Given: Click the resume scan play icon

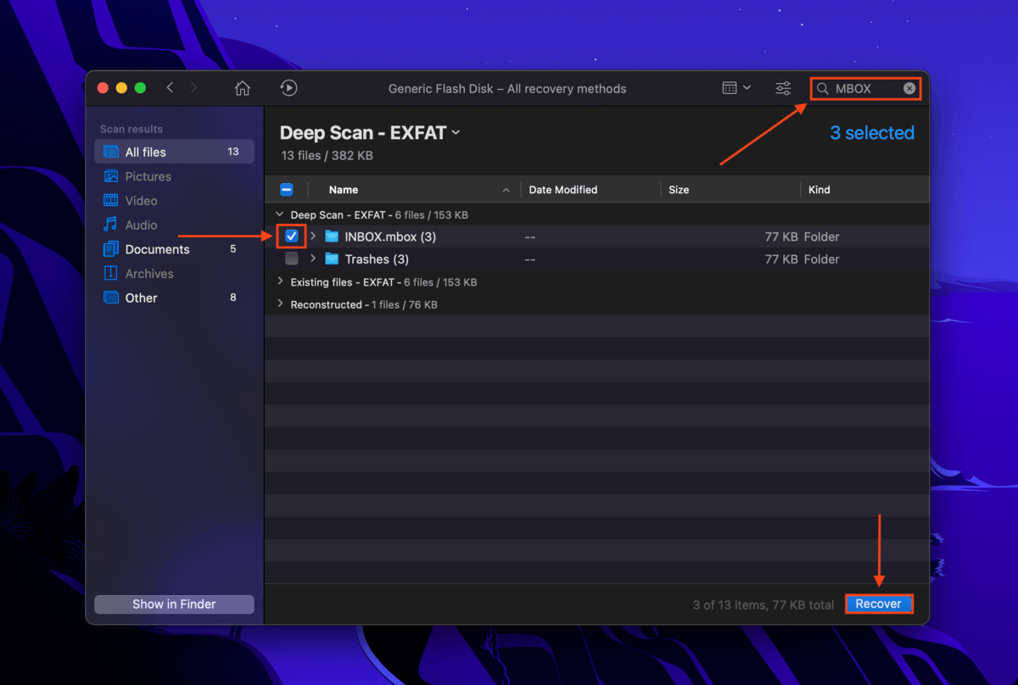Looking at the screenshot, I should [288, 88].
